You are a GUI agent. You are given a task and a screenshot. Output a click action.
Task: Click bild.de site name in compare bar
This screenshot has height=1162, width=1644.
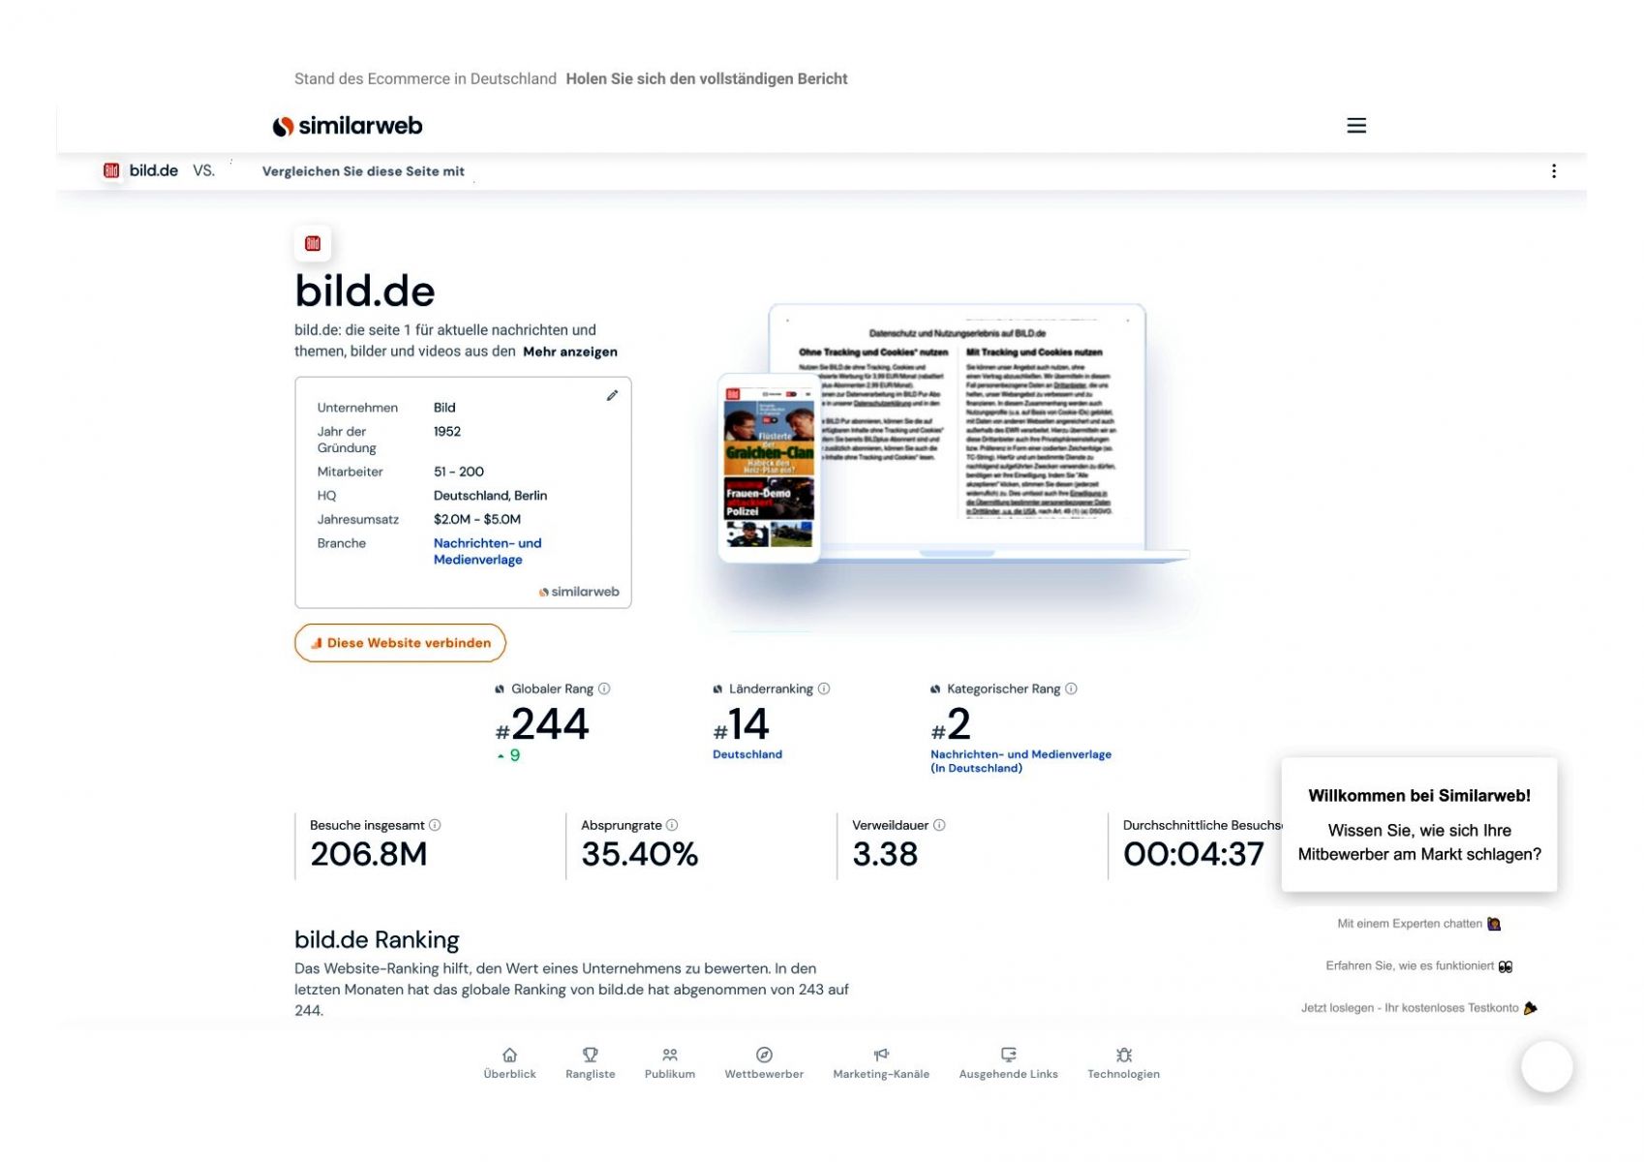point(154,170)
